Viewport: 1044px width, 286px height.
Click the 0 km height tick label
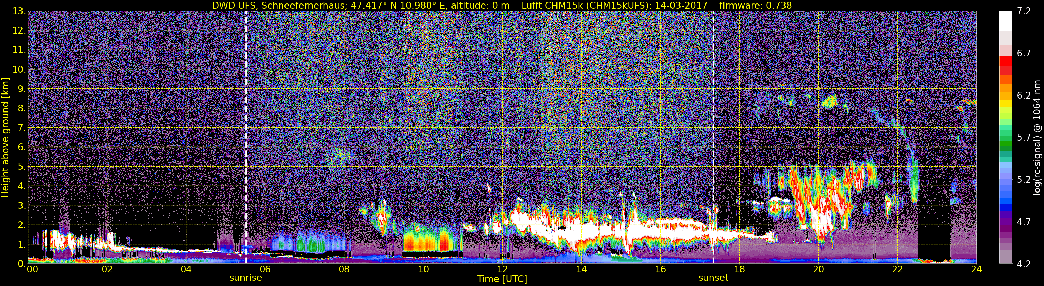point(22,264)
